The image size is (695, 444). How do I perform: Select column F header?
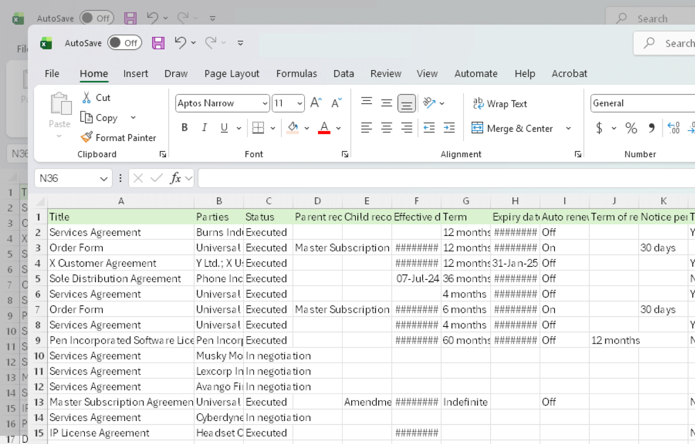[x=417, y=201]
